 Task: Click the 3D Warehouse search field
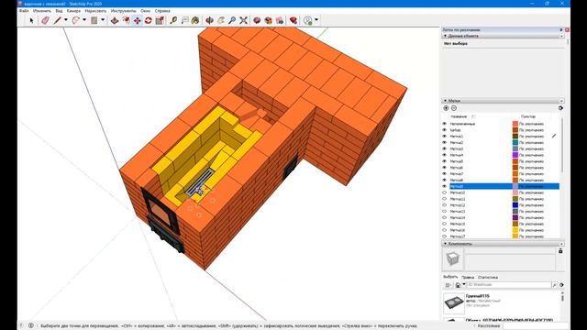click(x=509, y=285)
